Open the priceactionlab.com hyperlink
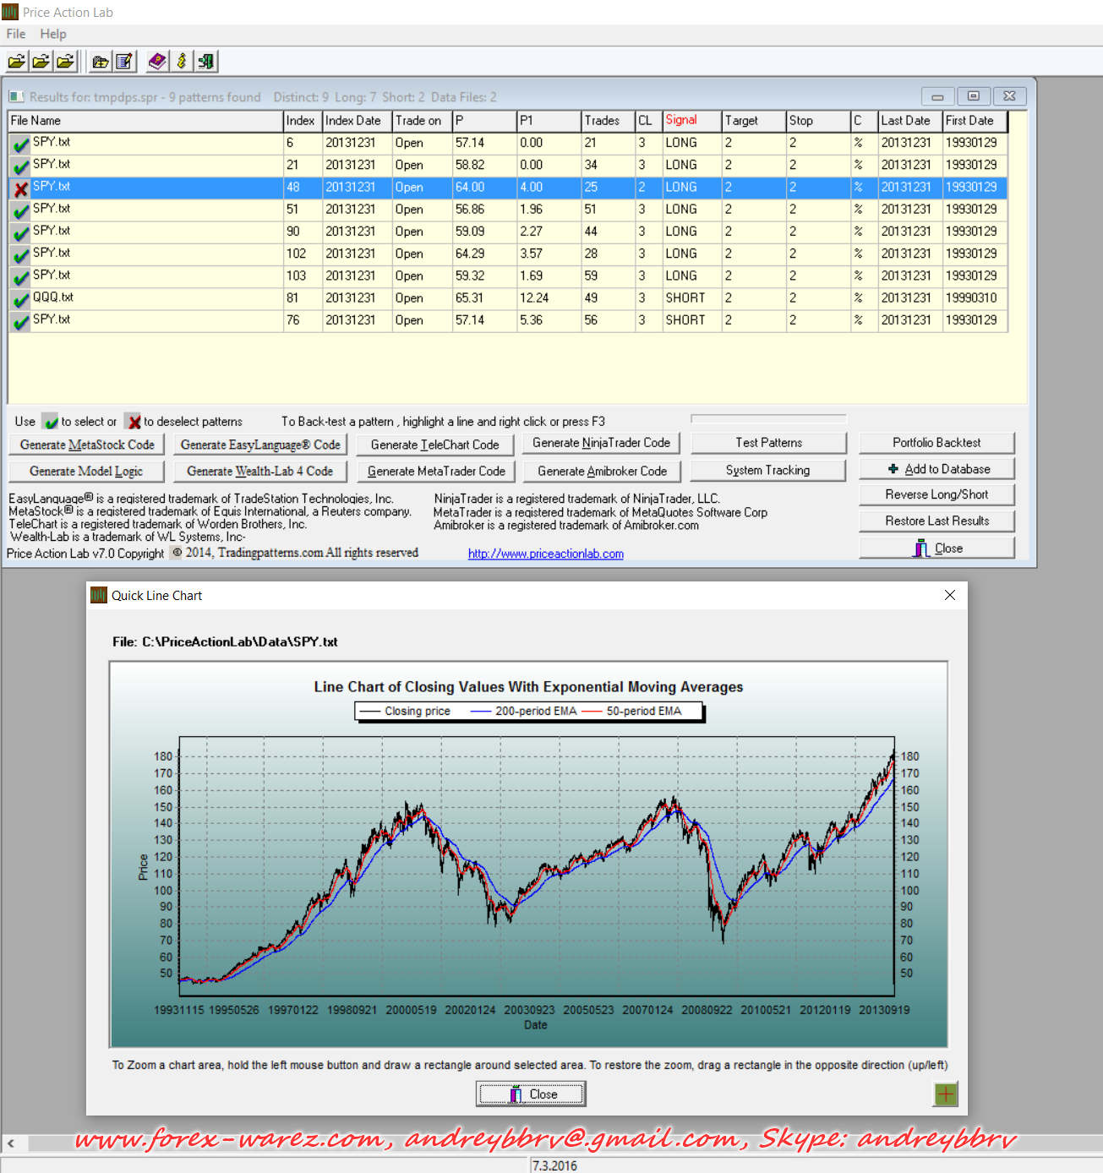 tap(545, 554)
